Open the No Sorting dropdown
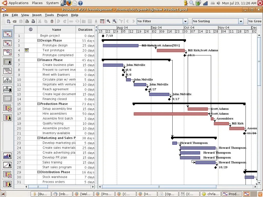This screenshot has height=197, width=263. [x=240, y=21]
